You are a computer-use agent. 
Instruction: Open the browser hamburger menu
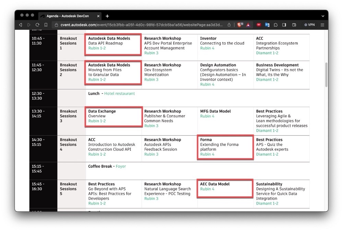(322, 25)
